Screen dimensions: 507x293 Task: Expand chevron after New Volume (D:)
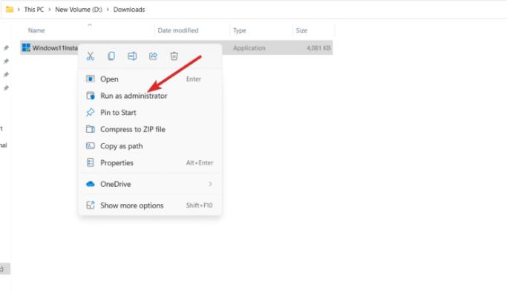point(108,10)
